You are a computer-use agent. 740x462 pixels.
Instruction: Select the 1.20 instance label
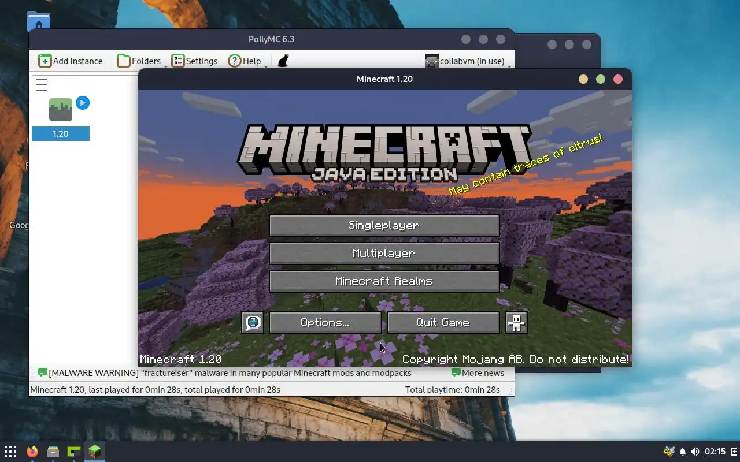(x=61, y=133)
